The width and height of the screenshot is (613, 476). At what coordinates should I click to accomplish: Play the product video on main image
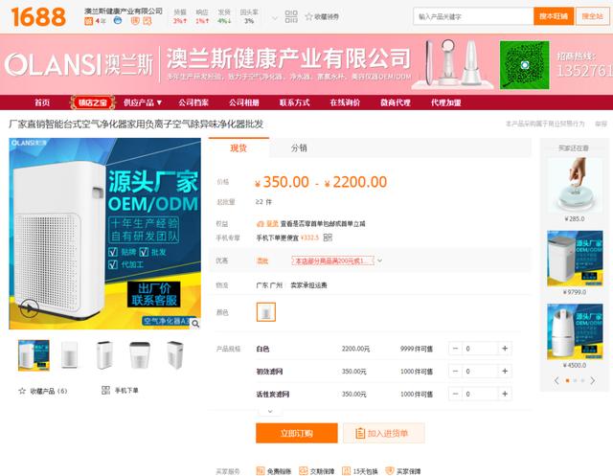point(29,308)
